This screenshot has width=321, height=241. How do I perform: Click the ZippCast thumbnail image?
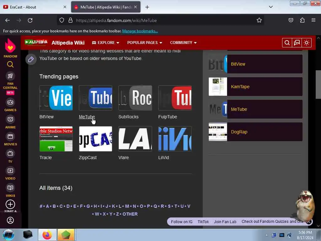tap(95, 139)
